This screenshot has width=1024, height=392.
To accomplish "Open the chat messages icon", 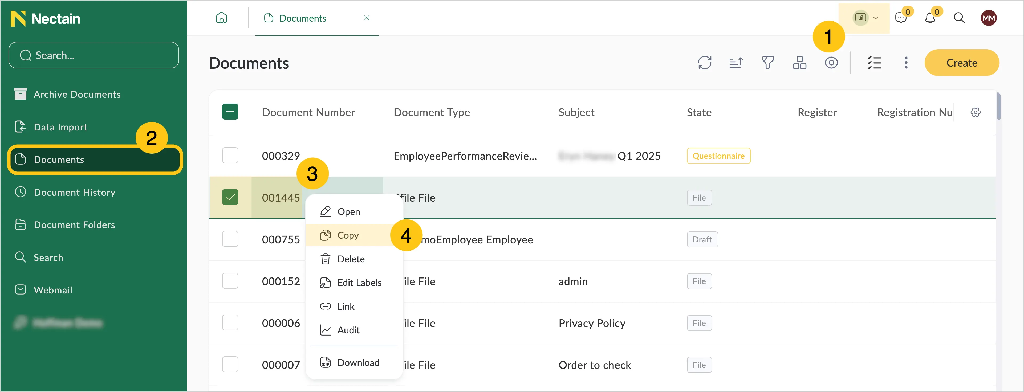I will [901, 18].
